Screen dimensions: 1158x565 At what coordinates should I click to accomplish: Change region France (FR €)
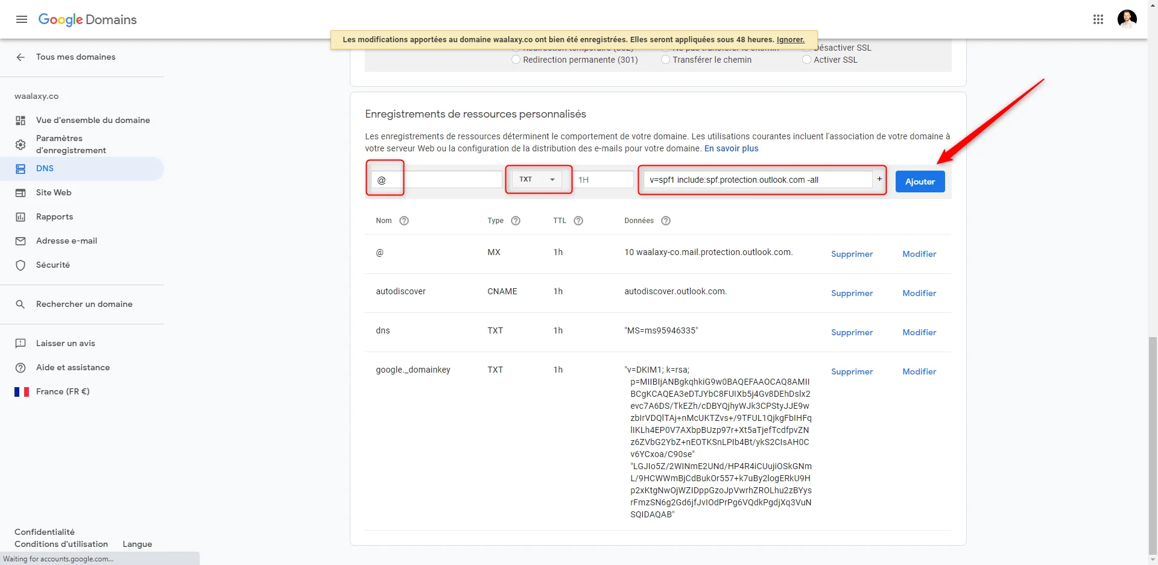(63, 391)
